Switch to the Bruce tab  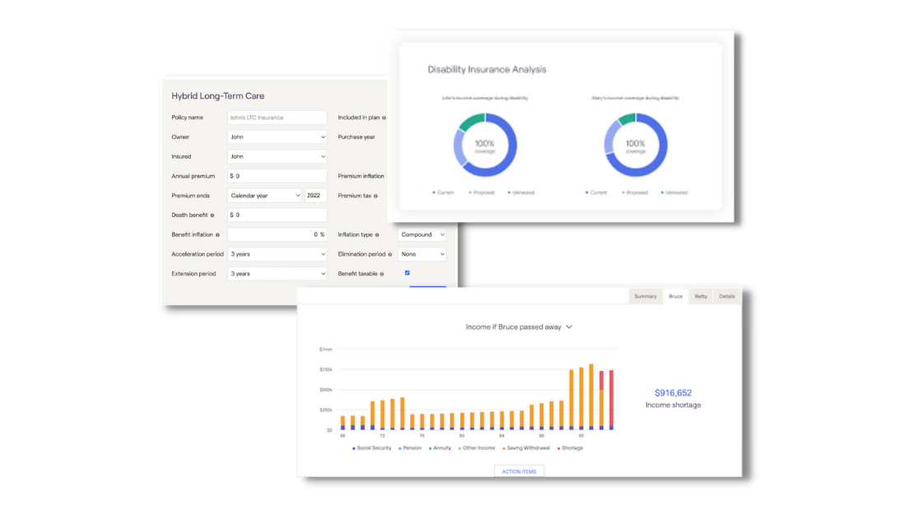[x=676, y=297]
